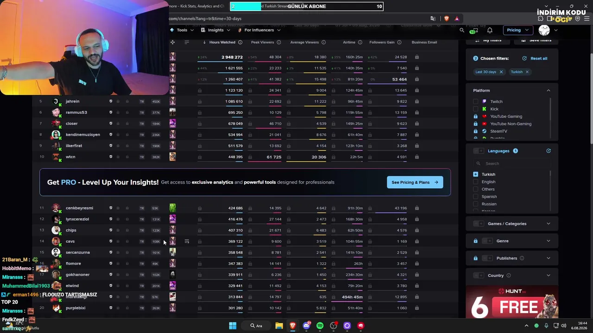Viewport: 593px width, 333px height.
Task: Expand the Games / Categories filter section
Action: (549, 224)
